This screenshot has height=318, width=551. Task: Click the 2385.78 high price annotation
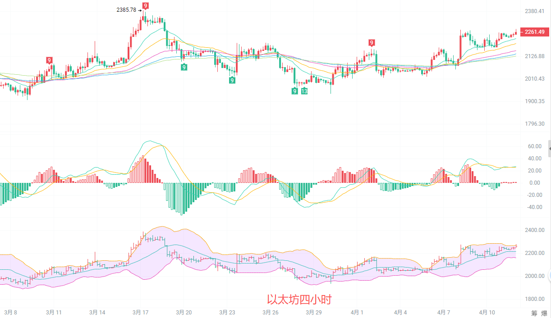(126, 9)
